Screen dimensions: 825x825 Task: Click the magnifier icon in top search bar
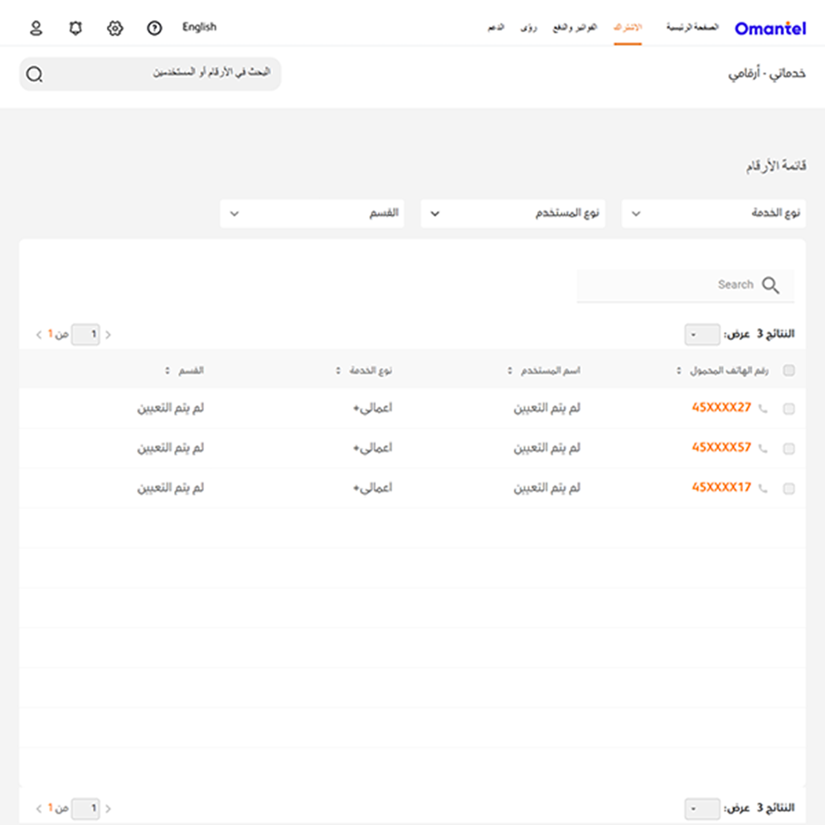(x=34, y=74)
